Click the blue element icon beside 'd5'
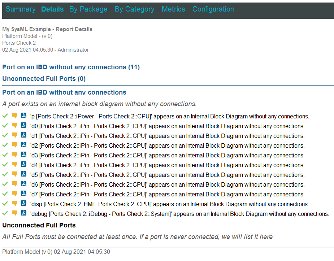 click(x=23, y=174)
